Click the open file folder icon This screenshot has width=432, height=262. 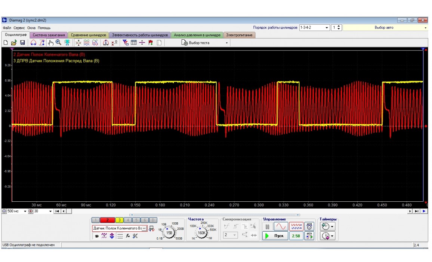[x=14, y=43]
